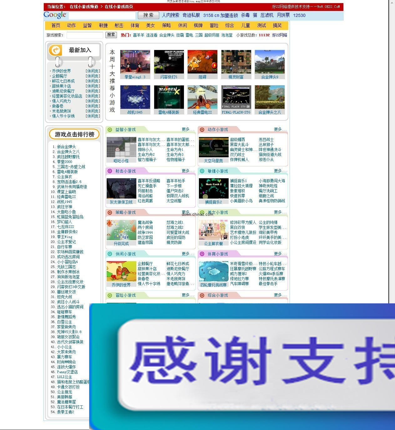Click the 升级完成 strategy game image
The width and height of the screenshot is (395, 430).
point(121,230)
